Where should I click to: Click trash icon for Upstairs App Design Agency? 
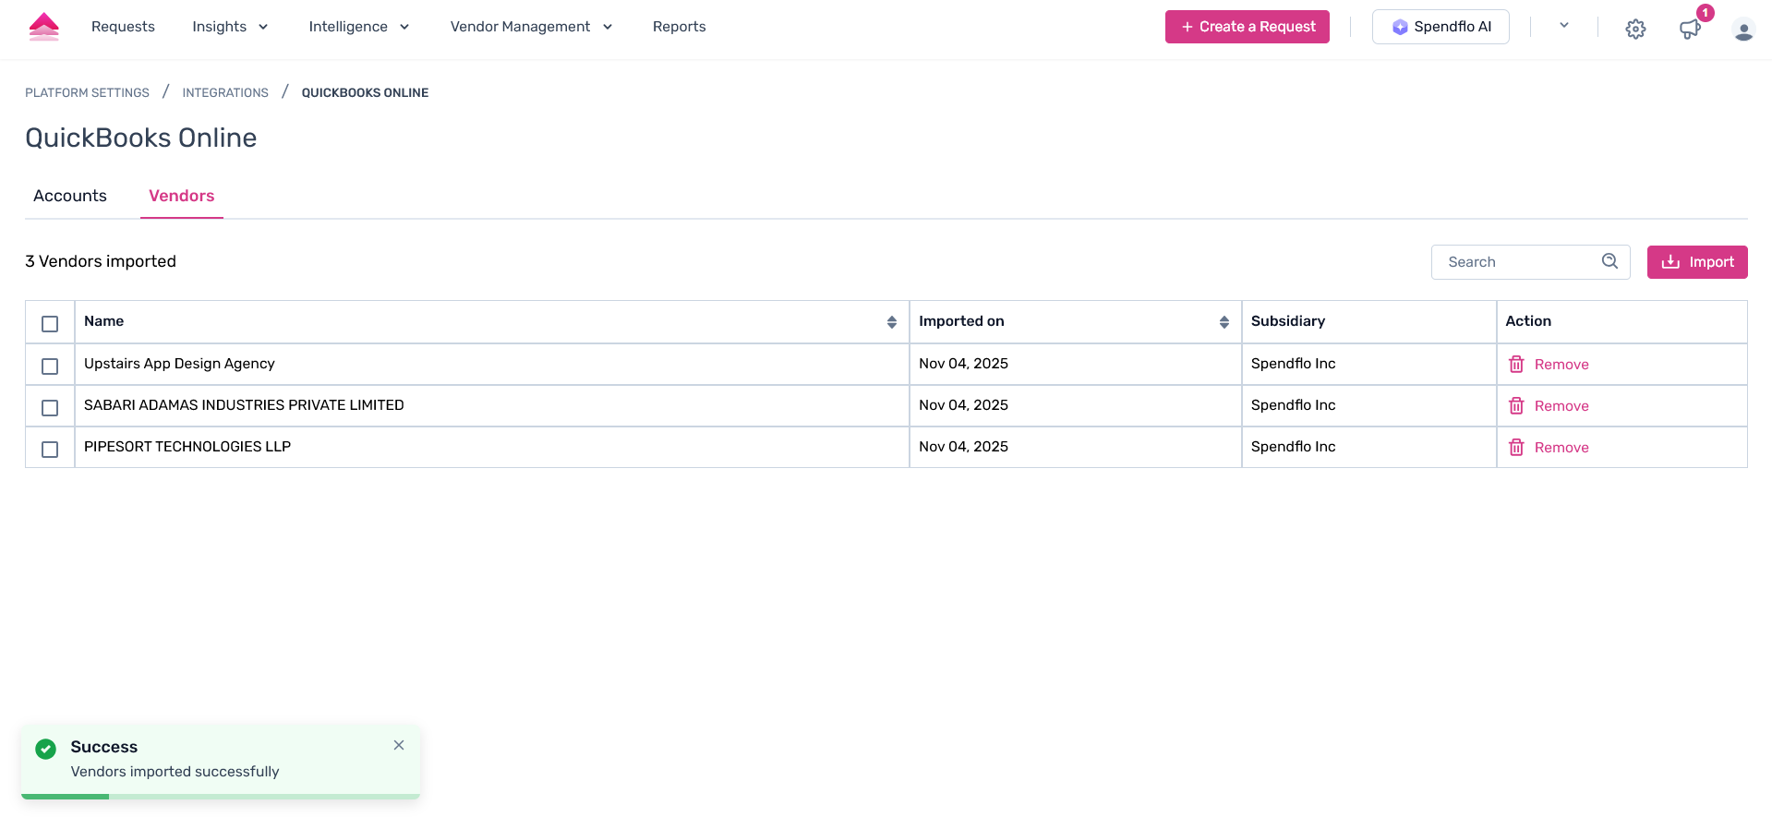[x=1516, y=364]
